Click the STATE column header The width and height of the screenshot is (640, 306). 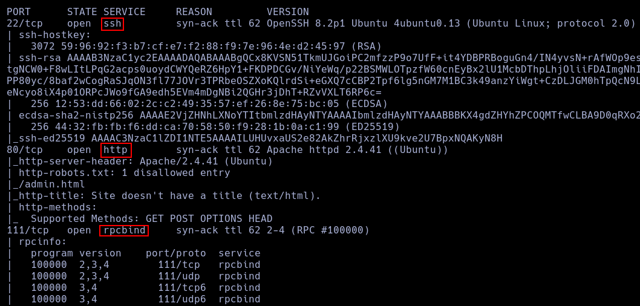coord(82,11)
